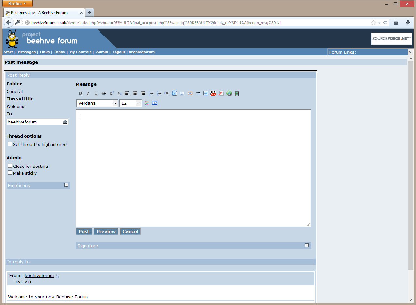Open the beehiveforum user profile link
Viewport: 416px width, 305px height.
click(39, 275)
